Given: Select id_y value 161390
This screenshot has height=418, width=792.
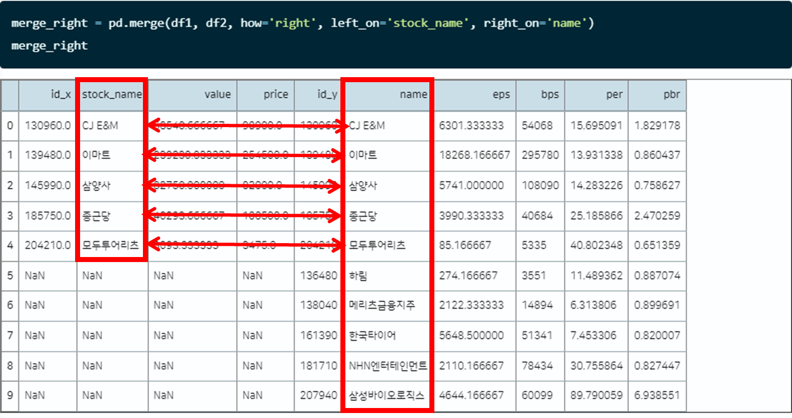Looking at the screenshot, I should coord(318,335).
